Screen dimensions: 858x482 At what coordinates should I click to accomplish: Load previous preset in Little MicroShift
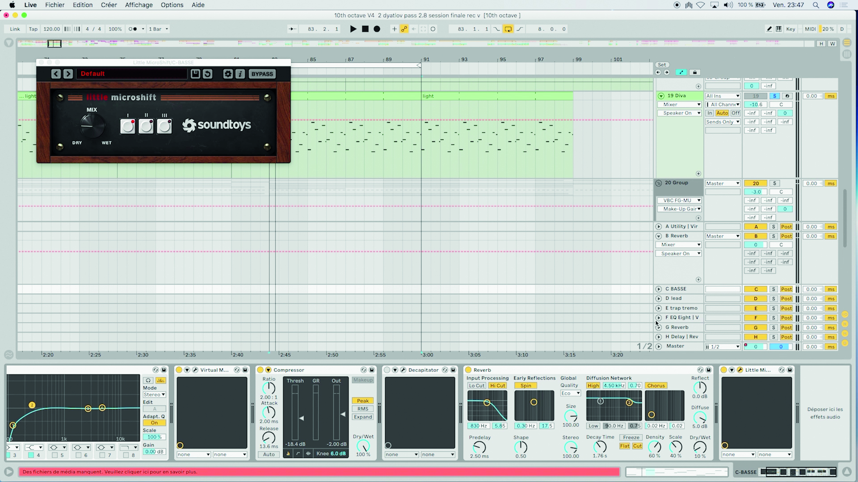pyautogui.click(x=56, y=74)
